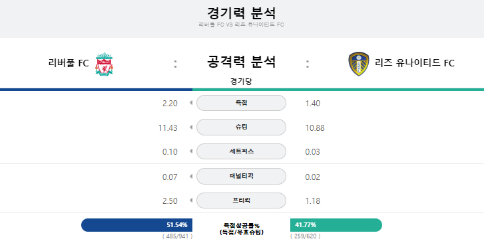Screen dimensions: 484x243
Task: Click the 리버풀 FC team name
Action: [69, 63]
